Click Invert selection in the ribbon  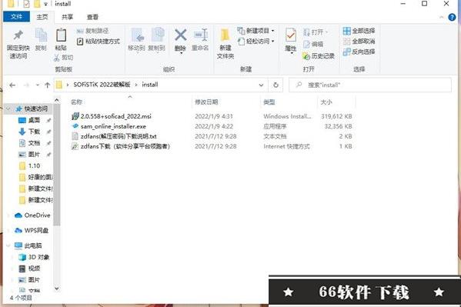(359, 52)
